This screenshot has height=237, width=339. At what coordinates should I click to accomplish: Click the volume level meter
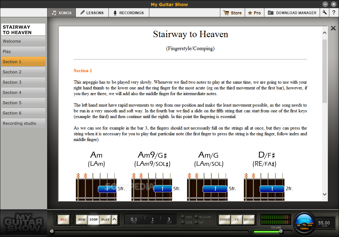[276, 219]
